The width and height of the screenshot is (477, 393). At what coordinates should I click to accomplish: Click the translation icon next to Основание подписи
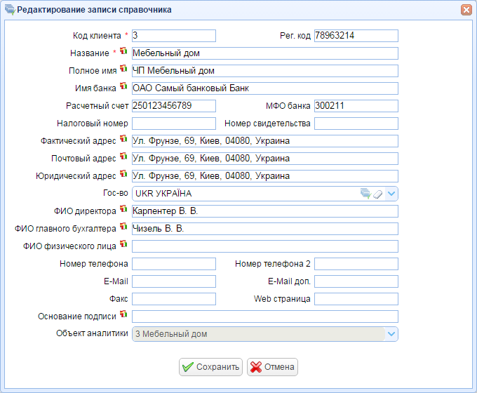pos(123,314)
